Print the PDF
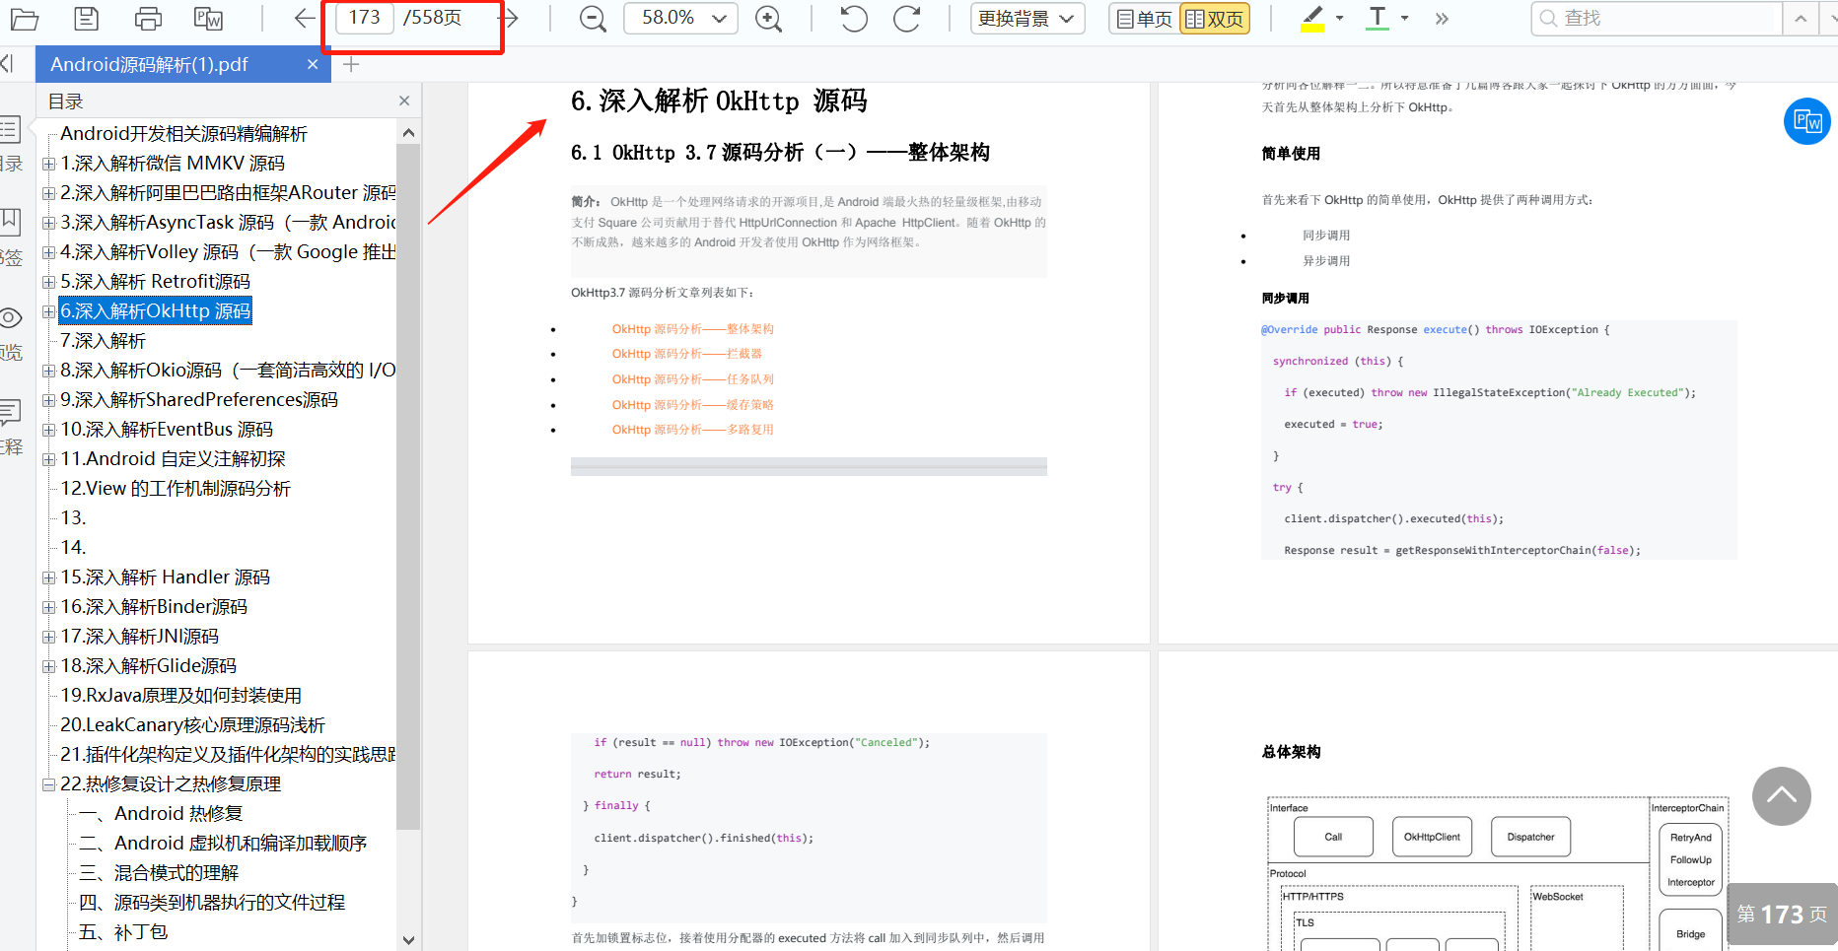 pyautogui.click(x=147, y=18)
